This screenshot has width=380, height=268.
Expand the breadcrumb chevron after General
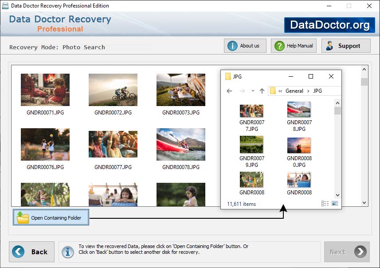click(x=308, y=91)
